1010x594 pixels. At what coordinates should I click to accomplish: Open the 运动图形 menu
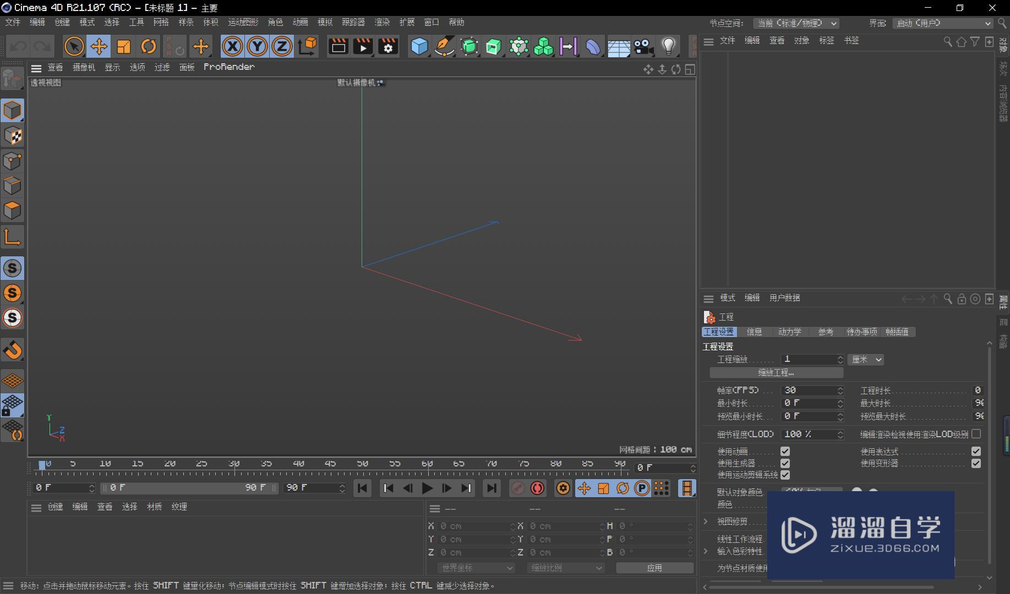243,22
